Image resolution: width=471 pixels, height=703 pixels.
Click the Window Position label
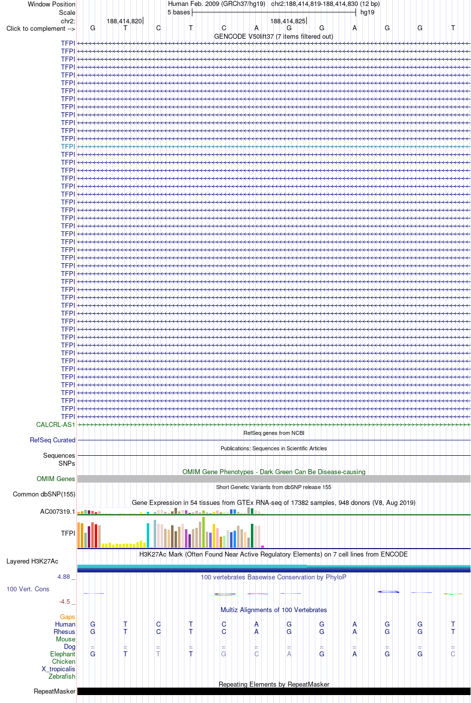(52, 4)
